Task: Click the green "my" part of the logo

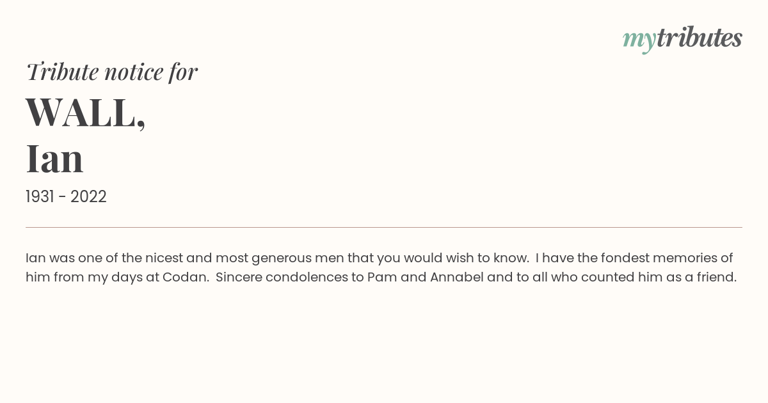Action: click(639, 41)
